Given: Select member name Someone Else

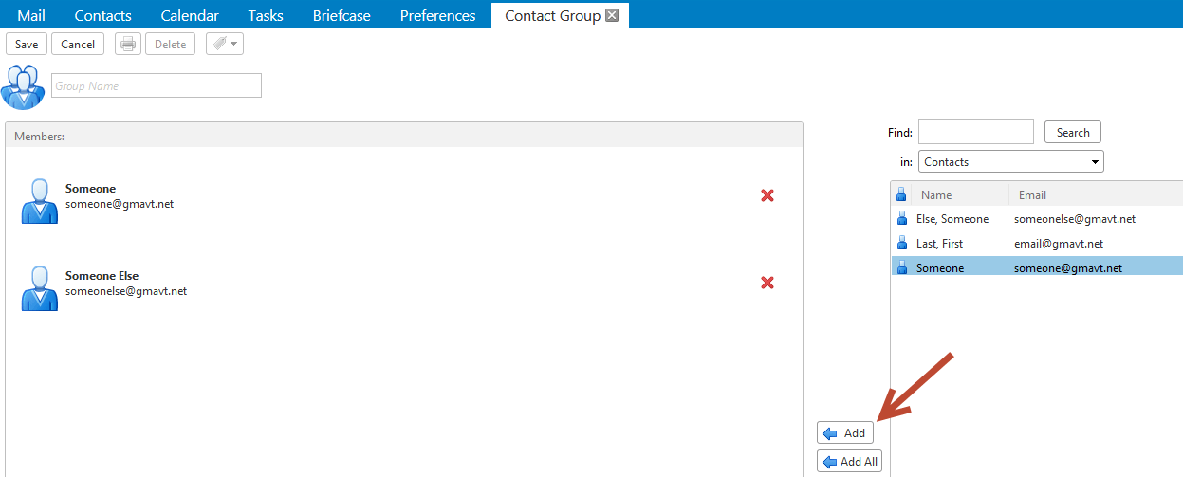Looking at the screenshot, I should pyautogui.click(x=102, y=276).
